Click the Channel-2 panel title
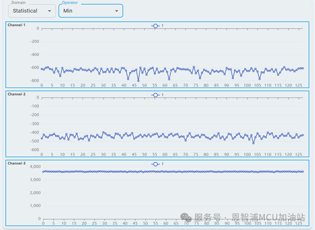The height and width of the screenshot is (230, 315). click(16, 94)
